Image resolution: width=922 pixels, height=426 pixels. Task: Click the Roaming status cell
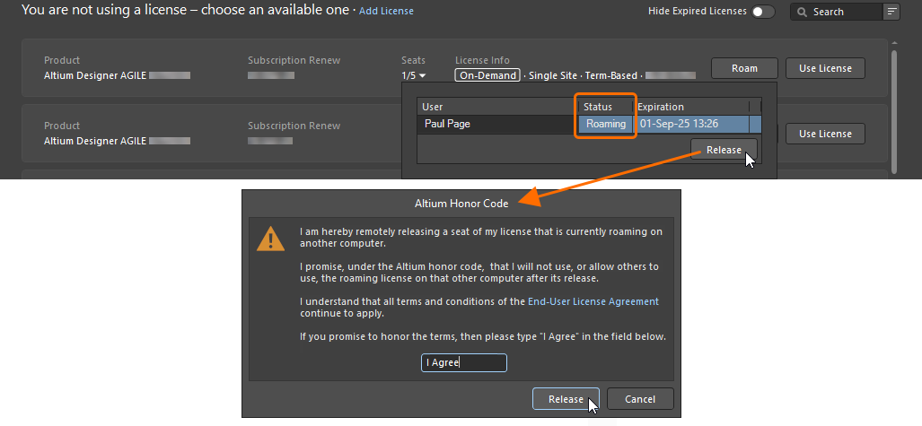coord(606,124)
